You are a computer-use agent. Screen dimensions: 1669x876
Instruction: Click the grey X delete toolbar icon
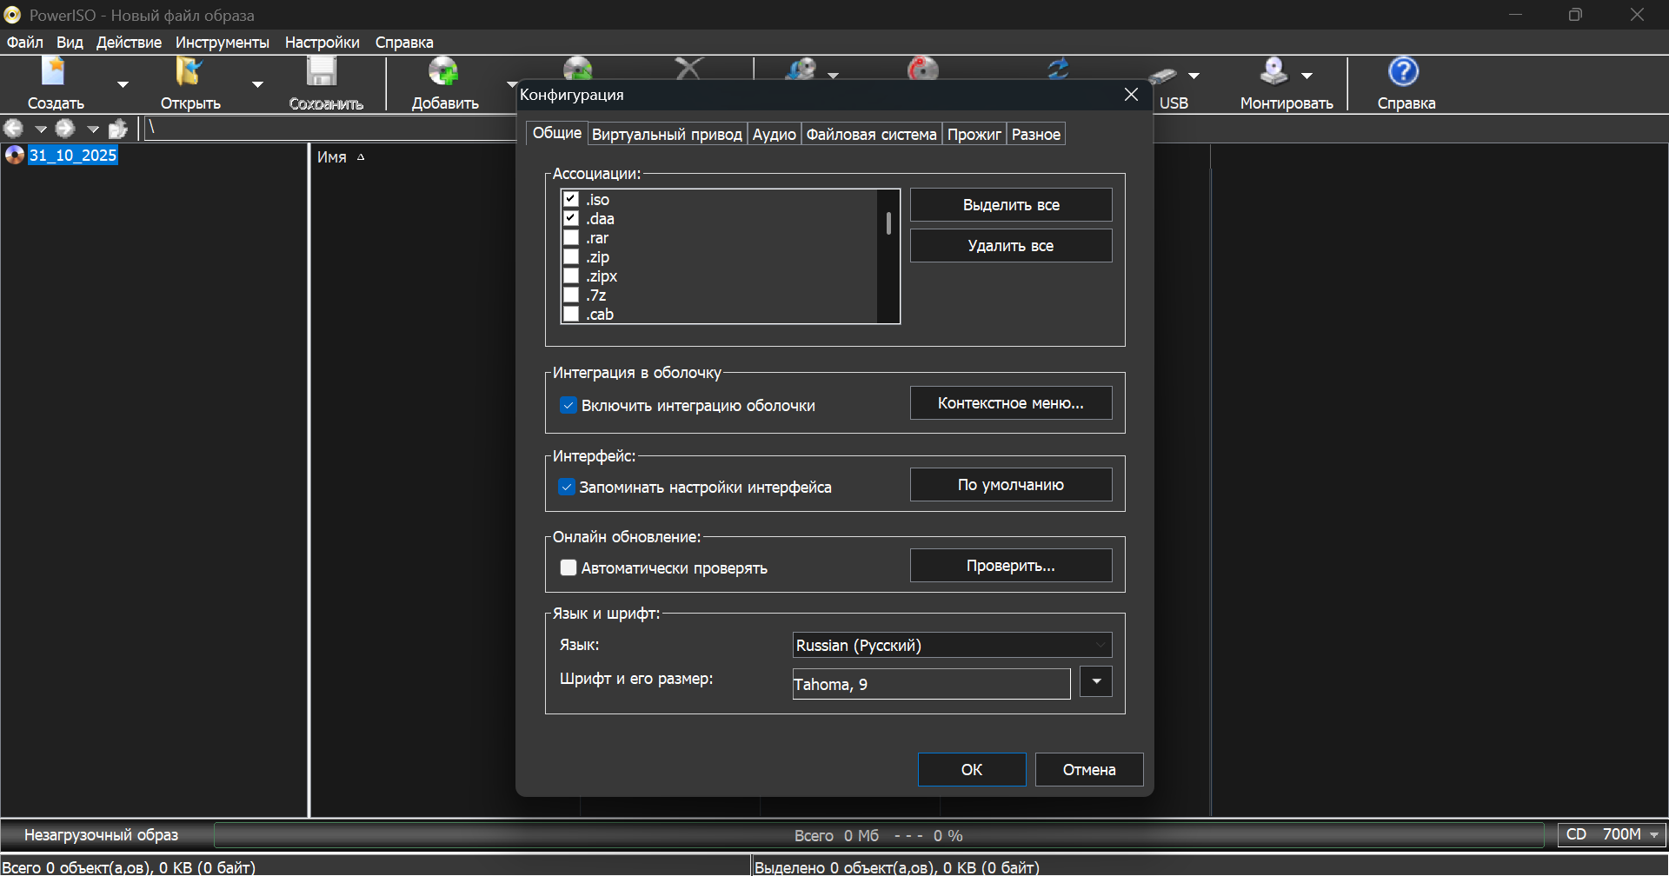coord(688,68)
